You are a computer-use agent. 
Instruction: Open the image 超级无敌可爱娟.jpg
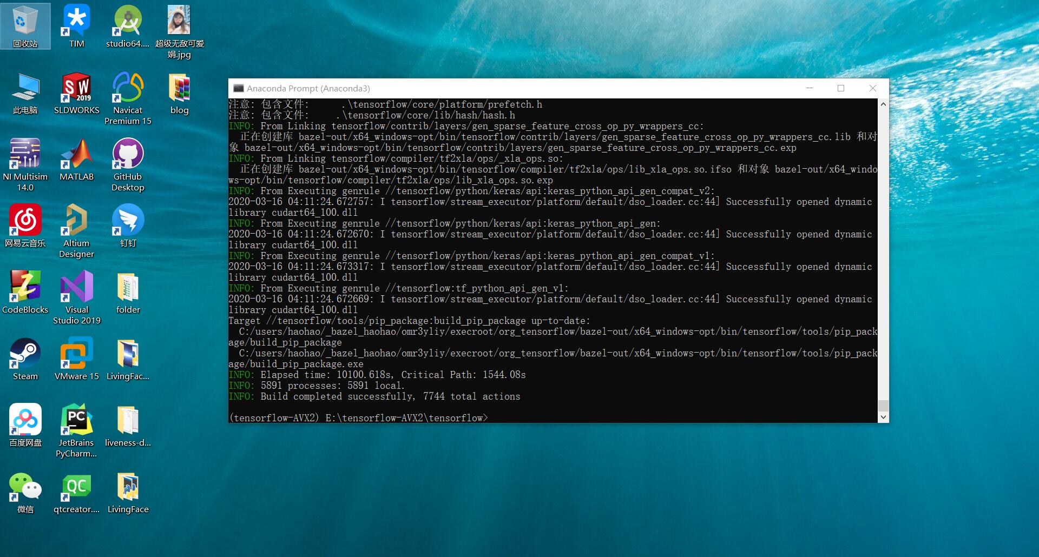[x=179, y=22]
